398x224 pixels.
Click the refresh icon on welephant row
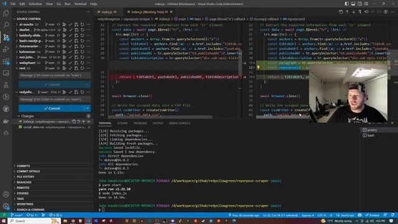(x=82, y=63)
